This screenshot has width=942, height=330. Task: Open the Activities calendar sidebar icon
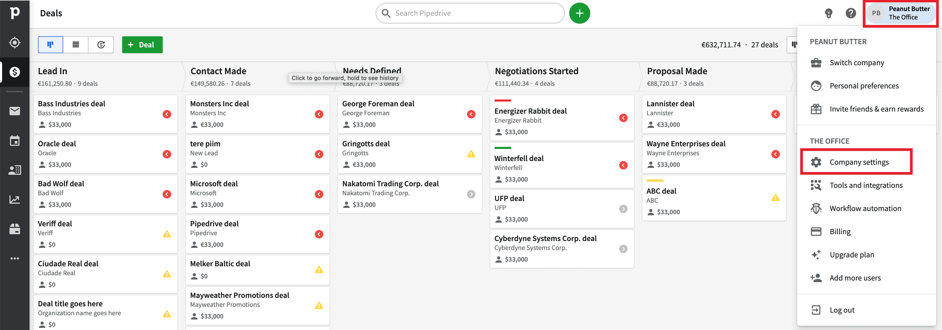point(15,141)
